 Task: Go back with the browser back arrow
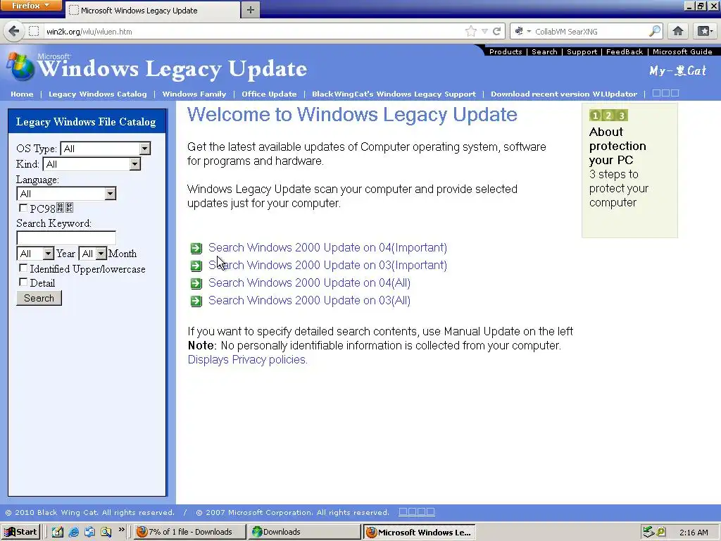click(14, 31)
